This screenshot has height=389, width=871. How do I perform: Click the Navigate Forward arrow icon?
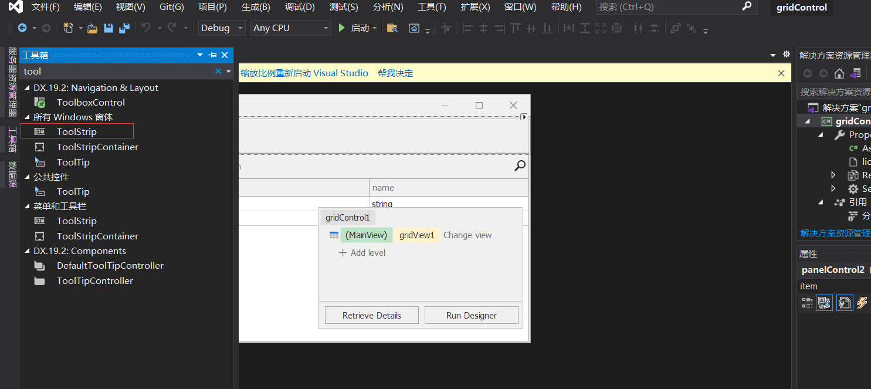(46, 28)
